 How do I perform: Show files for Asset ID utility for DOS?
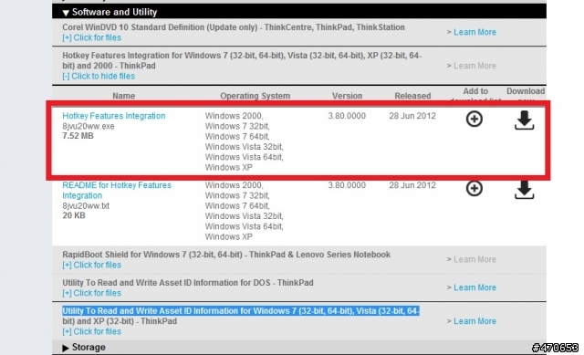tap(91, 293)
